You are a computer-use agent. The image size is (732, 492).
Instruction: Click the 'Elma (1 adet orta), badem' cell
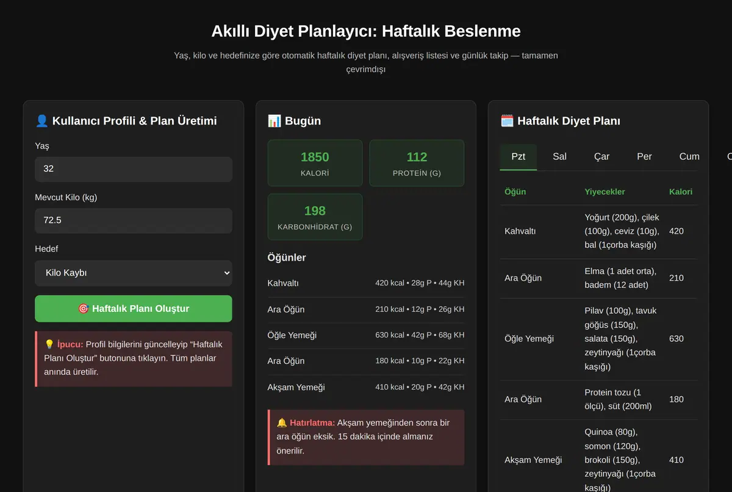click(x=622, y=278)
